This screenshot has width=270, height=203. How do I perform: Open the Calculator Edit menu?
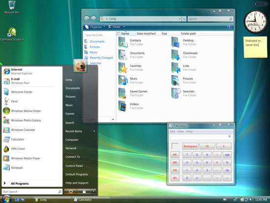pyautogui.click(x=172, y=131)
